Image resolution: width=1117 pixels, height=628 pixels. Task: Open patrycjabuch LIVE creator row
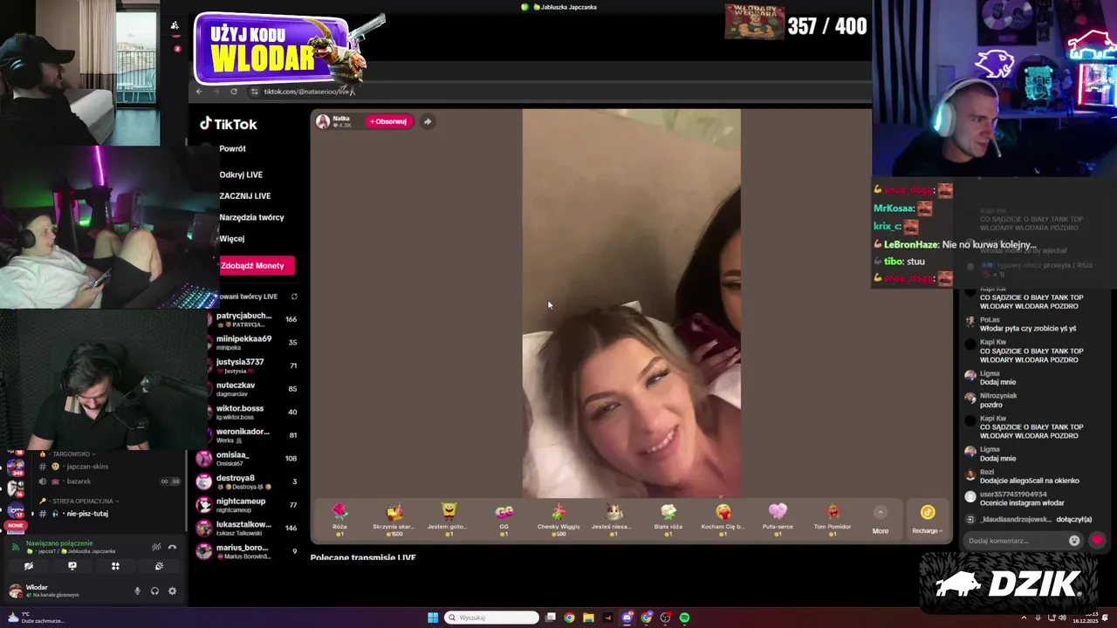pyautogui.click(x=247, y=319)
